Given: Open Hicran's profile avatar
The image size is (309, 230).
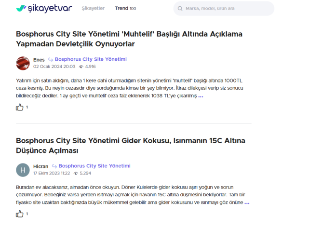Looking at the screenshot, I should [23, 170].
